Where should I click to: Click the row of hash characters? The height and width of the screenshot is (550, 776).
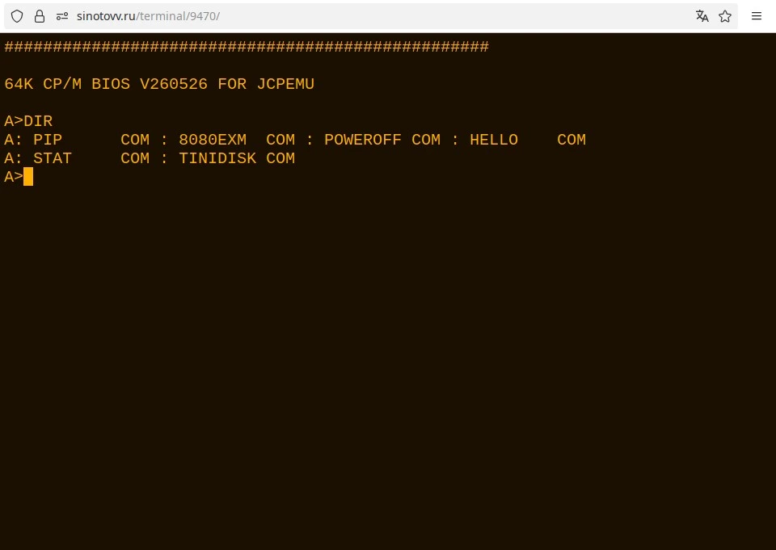[247, 47]
